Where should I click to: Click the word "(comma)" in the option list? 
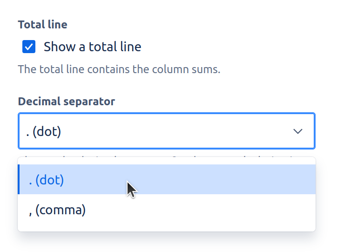(61, 210)
